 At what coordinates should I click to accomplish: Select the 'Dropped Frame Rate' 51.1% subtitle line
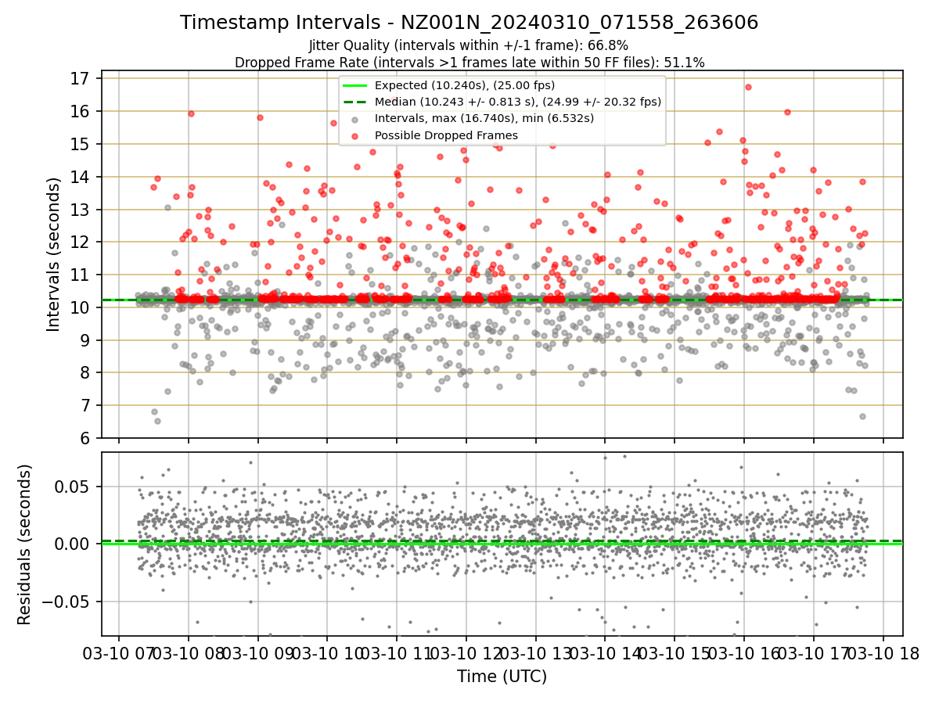click(x=469, y=62)
